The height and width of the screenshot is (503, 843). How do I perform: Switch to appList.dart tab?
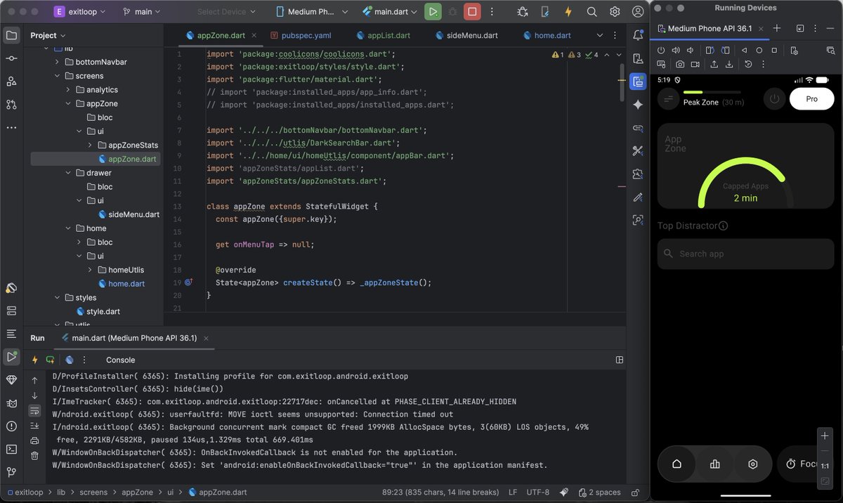[x=383, y=35]
